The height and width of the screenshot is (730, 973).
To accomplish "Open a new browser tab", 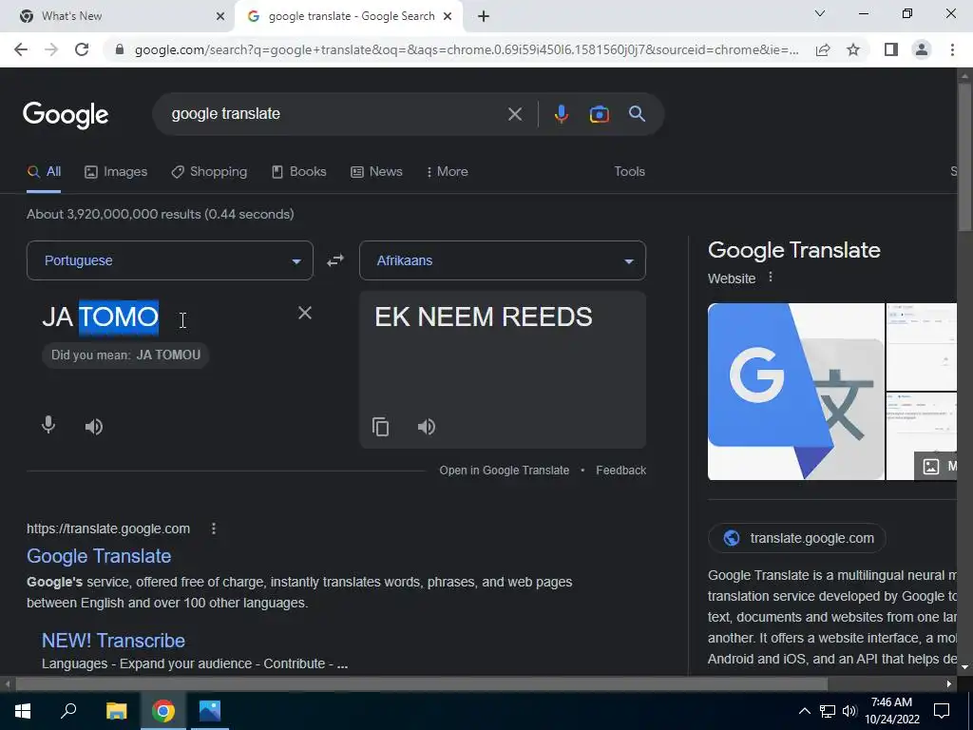I will 484,17.
